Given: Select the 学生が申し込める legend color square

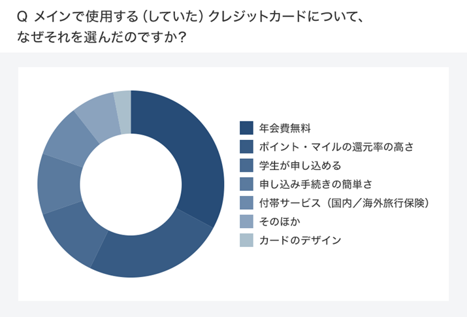Looking at the screenshot, I should click(246, 165).
